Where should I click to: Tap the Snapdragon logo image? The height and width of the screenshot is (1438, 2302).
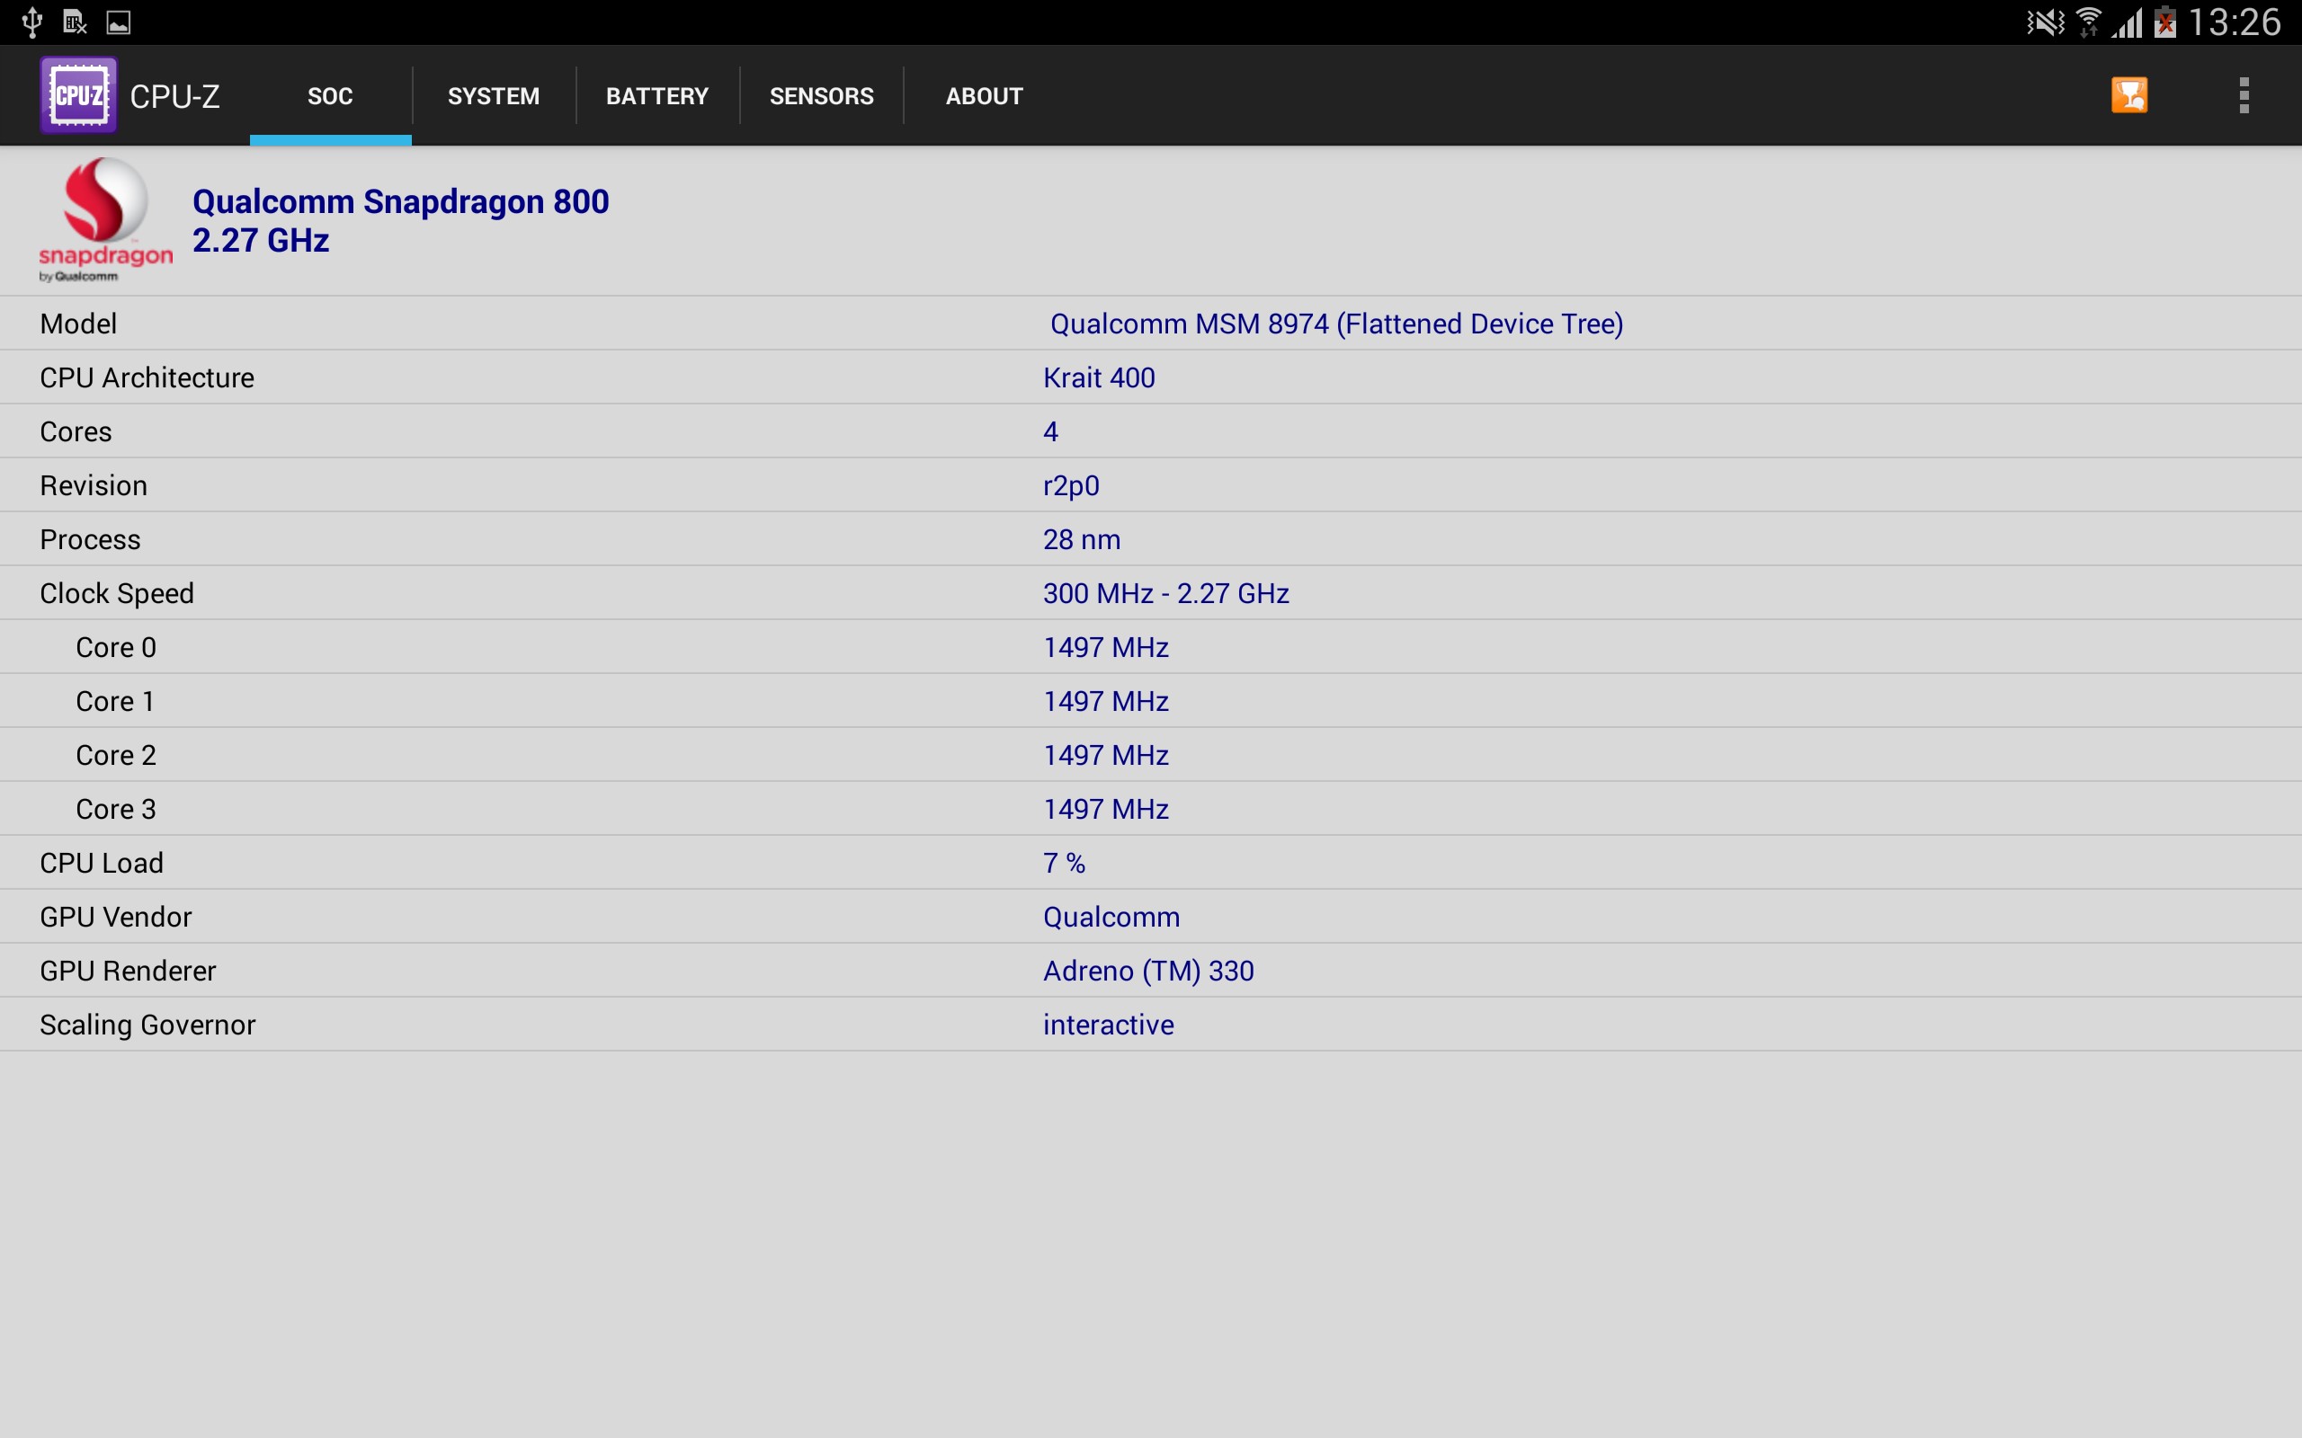click(x=105, y=219)
